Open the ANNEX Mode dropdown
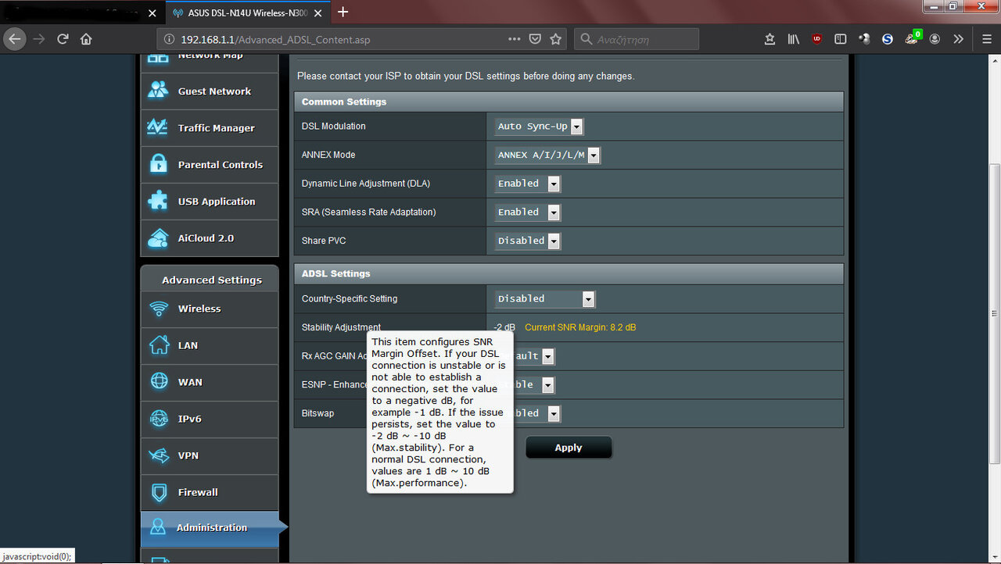 pos(547,155)
